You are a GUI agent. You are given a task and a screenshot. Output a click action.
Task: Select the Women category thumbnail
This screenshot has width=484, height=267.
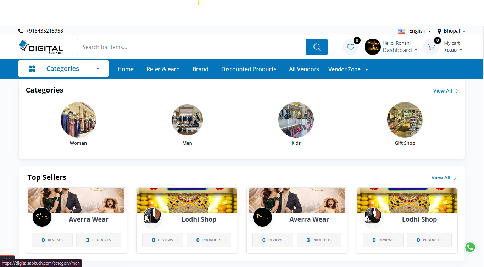78,120
